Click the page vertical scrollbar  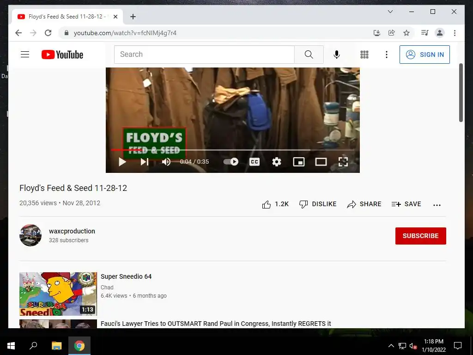tap(461, 93)
